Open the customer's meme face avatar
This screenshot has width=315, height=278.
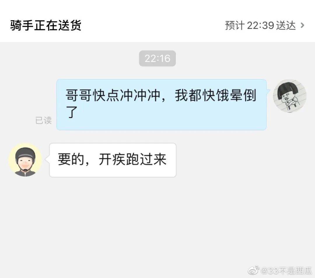(x=290, y=96)
